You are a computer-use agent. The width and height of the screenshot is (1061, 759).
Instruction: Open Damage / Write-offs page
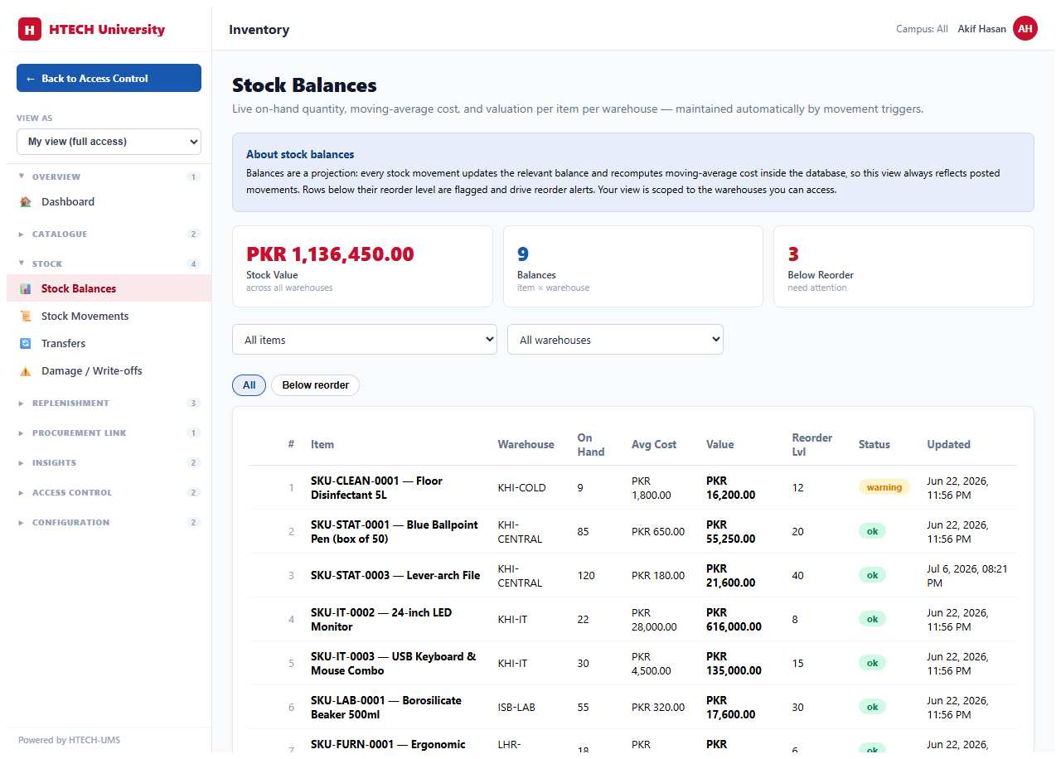(x=109, y=370)
